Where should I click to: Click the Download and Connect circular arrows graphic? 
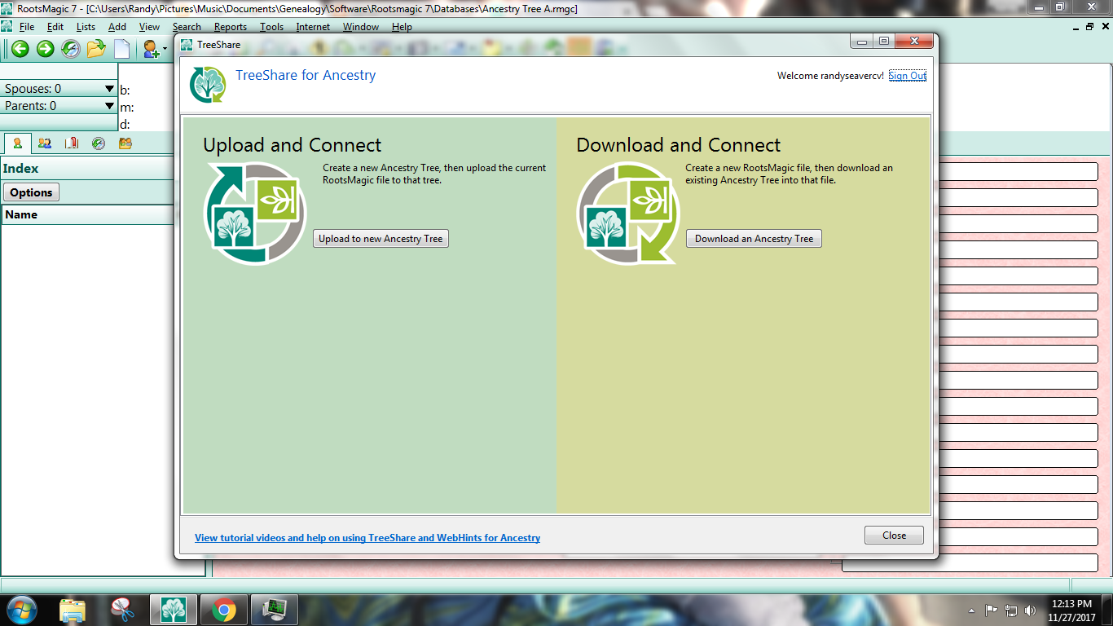point(628,214)
